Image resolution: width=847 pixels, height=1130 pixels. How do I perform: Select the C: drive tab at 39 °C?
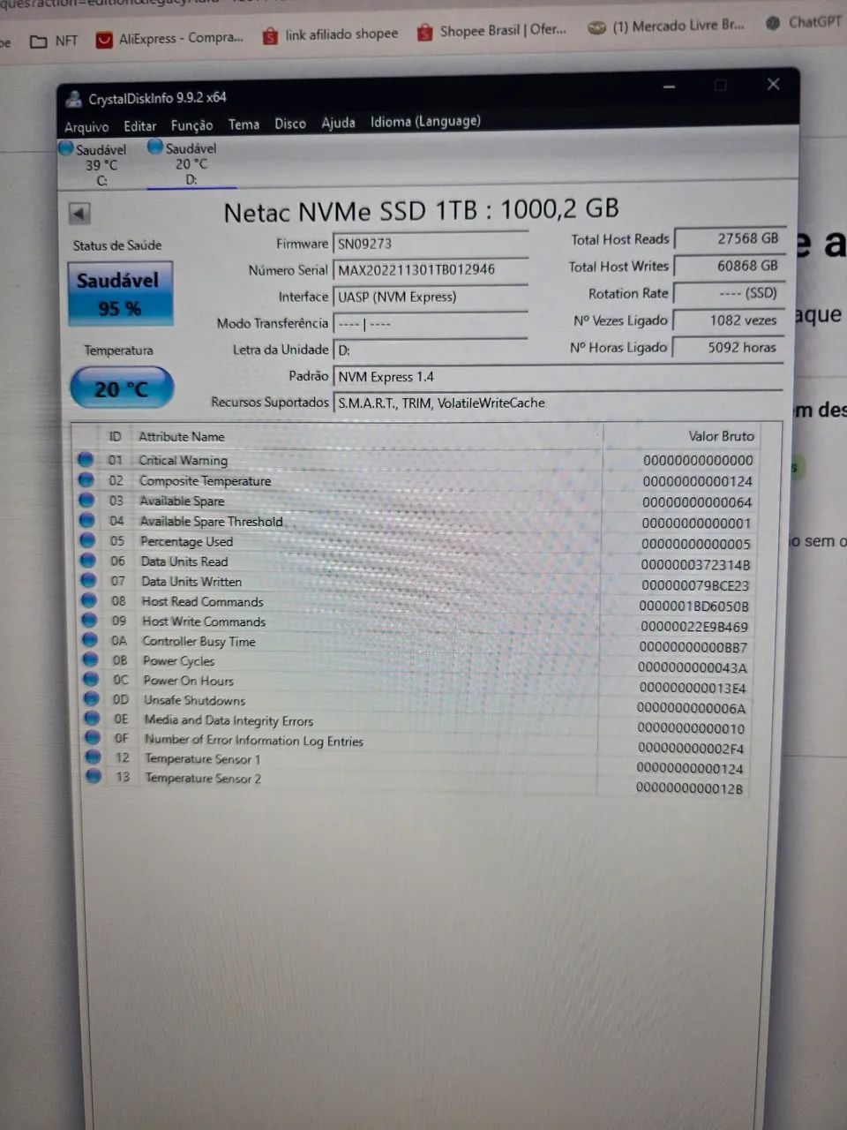(x=94, y=164)
